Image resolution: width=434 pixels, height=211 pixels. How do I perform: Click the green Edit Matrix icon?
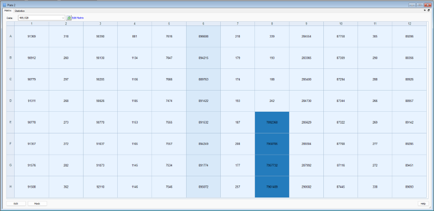pyautogui.click(x=69, y=18)
